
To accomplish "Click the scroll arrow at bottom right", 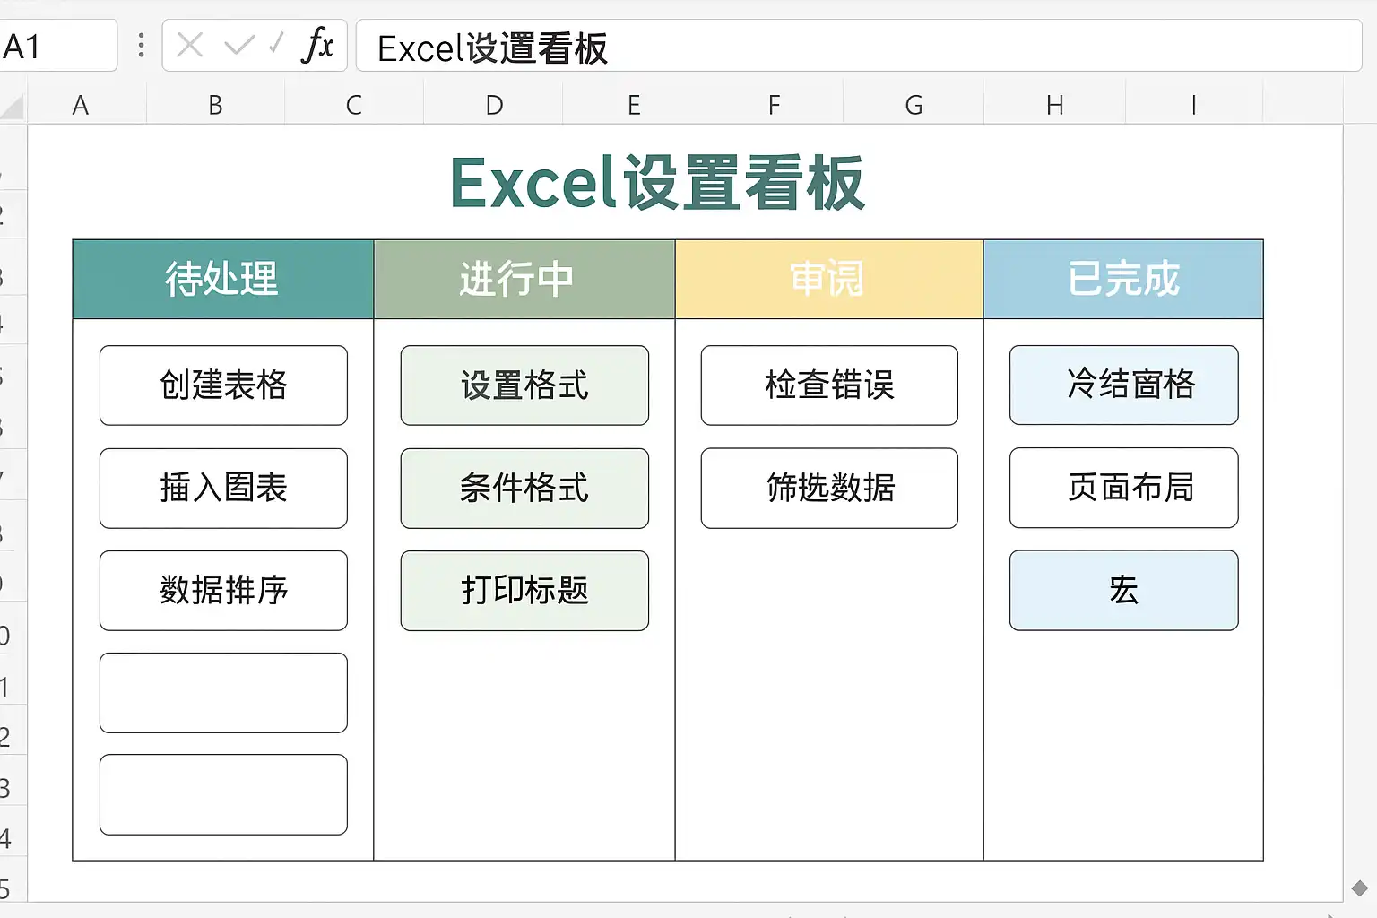I will [x=1359, y=888].
